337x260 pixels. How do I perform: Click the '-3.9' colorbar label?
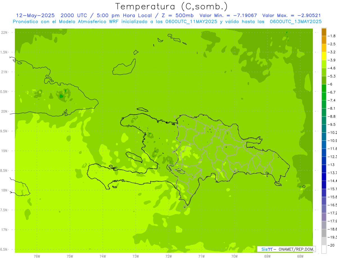pyautogui.click(x=332, y=60)
